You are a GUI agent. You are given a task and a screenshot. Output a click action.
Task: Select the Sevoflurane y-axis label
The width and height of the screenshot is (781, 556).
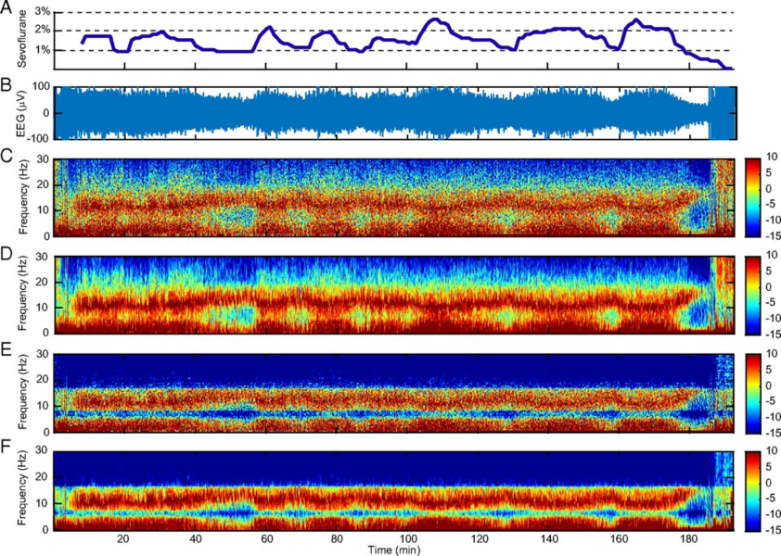tap(21, 39)
